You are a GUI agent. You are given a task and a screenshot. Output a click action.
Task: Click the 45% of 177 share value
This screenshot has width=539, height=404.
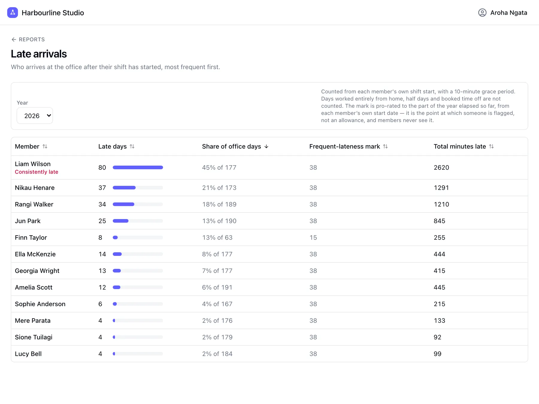(x=219, y=168)
